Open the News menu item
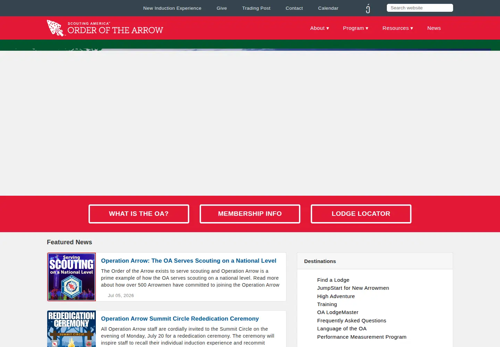500x347 pixels. [434, 28]
